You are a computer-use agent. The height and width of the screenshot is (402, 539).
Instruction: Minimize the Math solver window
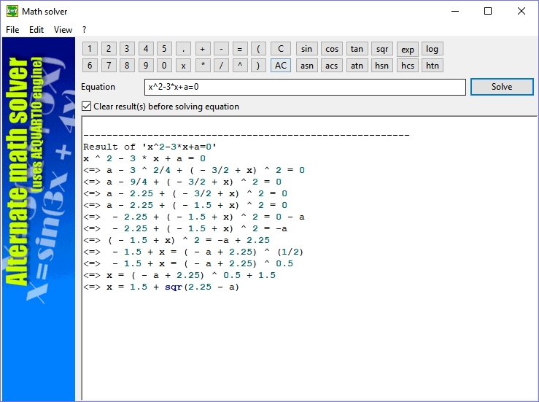click(455, 11)
